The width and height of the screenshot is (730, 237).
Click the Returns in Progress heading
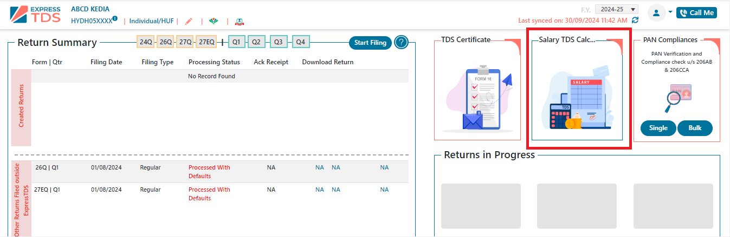(489, 155)
